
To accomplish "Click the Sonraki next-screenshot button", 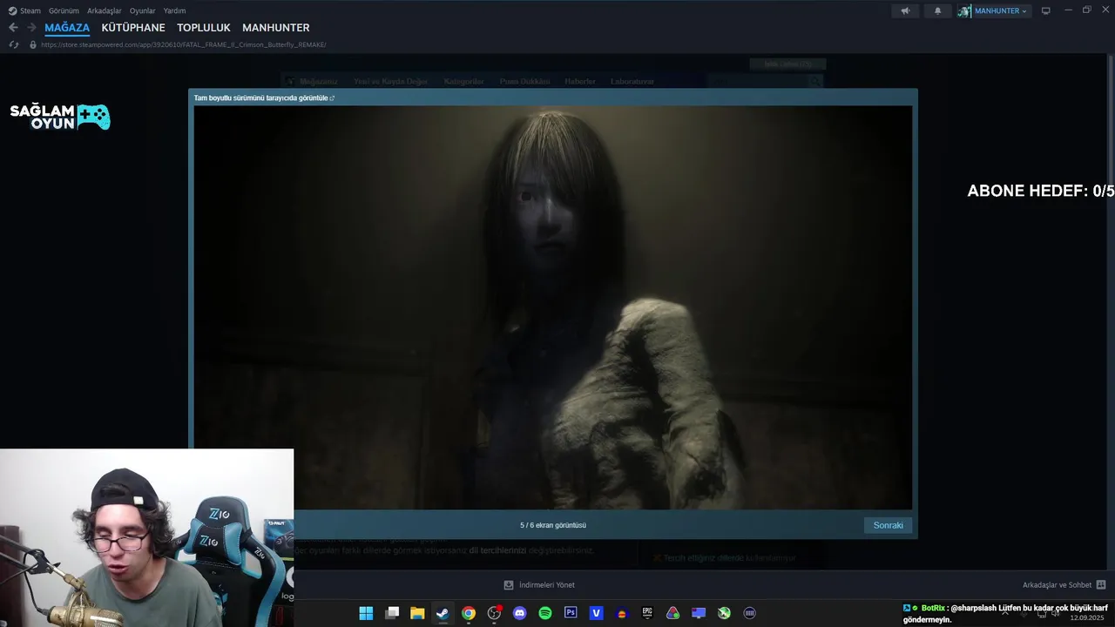I will coord(888,525).
